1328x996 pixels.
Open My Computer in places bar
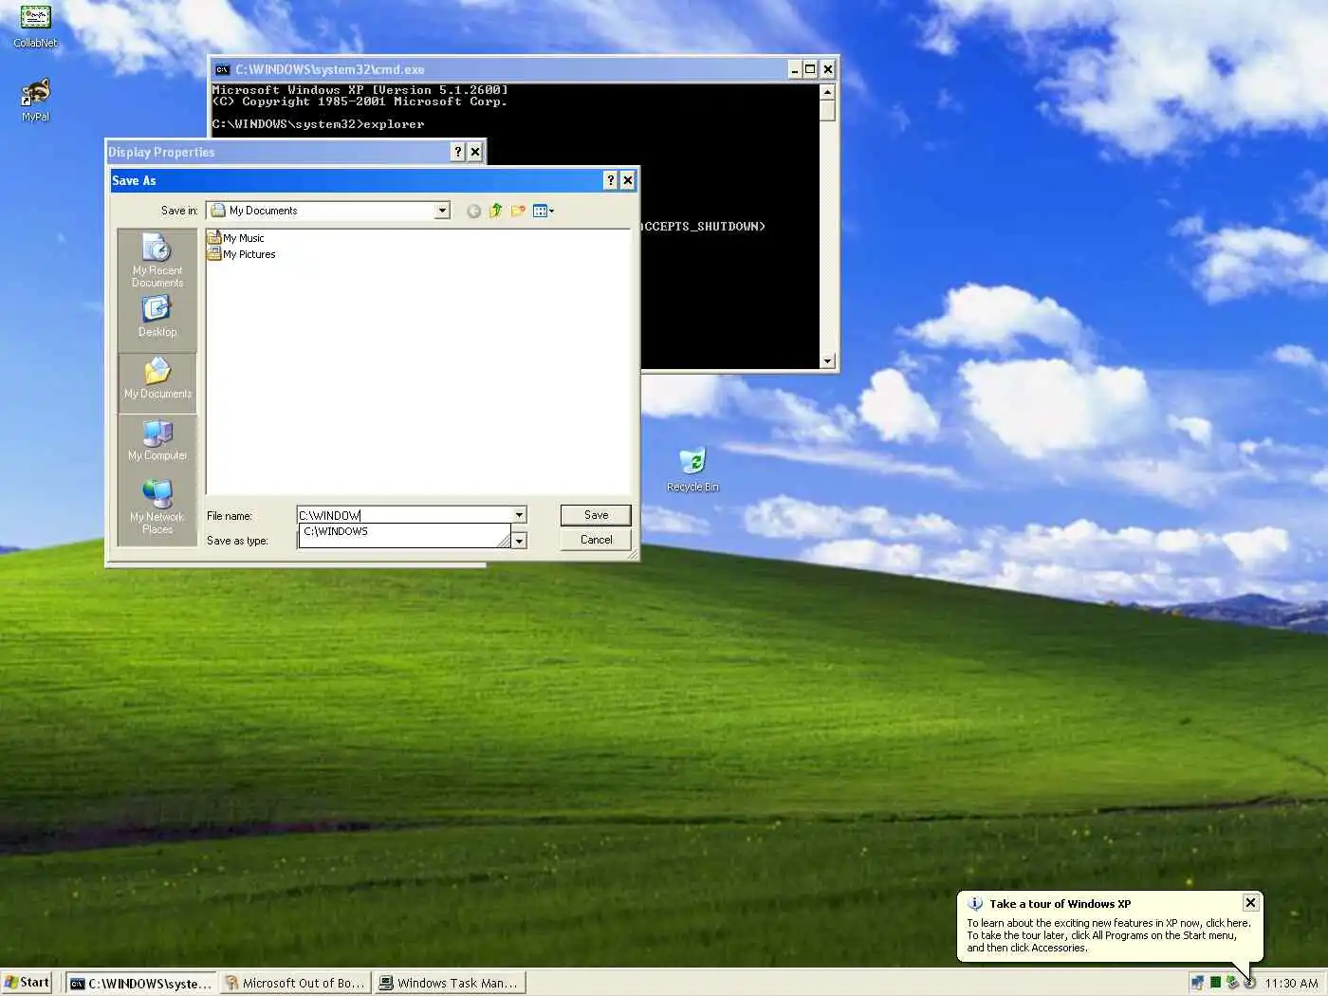157,440
